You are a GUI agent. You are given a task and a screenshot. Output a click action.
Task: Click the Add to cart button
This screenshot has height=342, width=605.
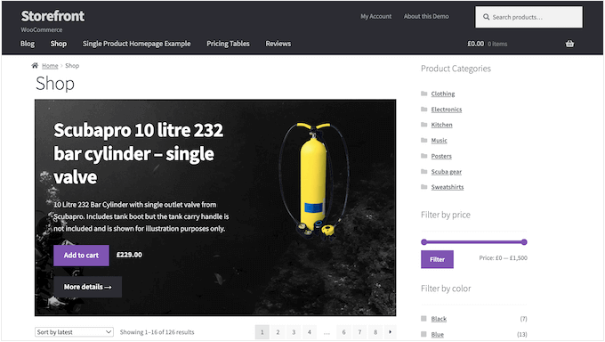[82, 255]
